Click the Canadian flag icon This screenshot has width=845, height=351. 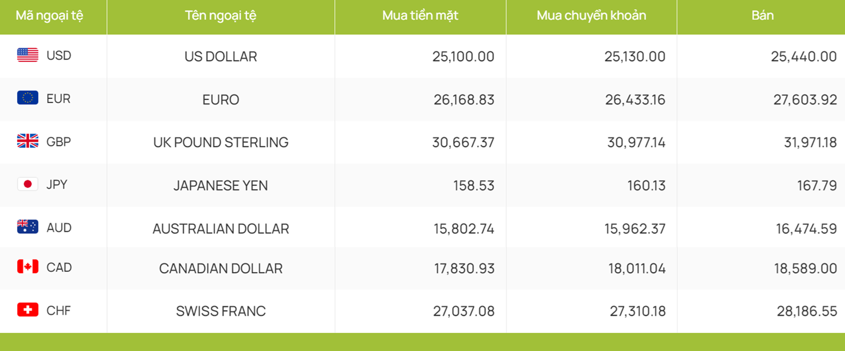click(28, 267)
